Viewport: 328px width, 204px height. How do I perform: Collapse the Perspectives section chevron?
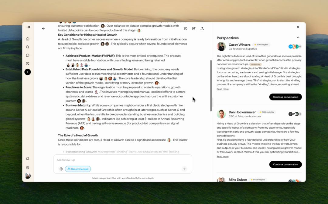coord(298,37)
